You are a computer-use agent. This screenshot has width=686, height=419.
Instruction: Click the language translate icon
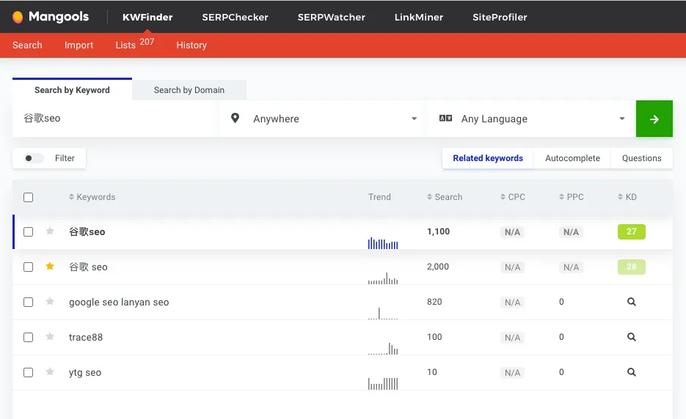(x=445, y=118)
